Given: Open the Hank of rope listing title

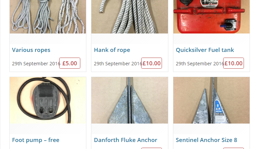Looking at the screenshot, I should [112, 50].
